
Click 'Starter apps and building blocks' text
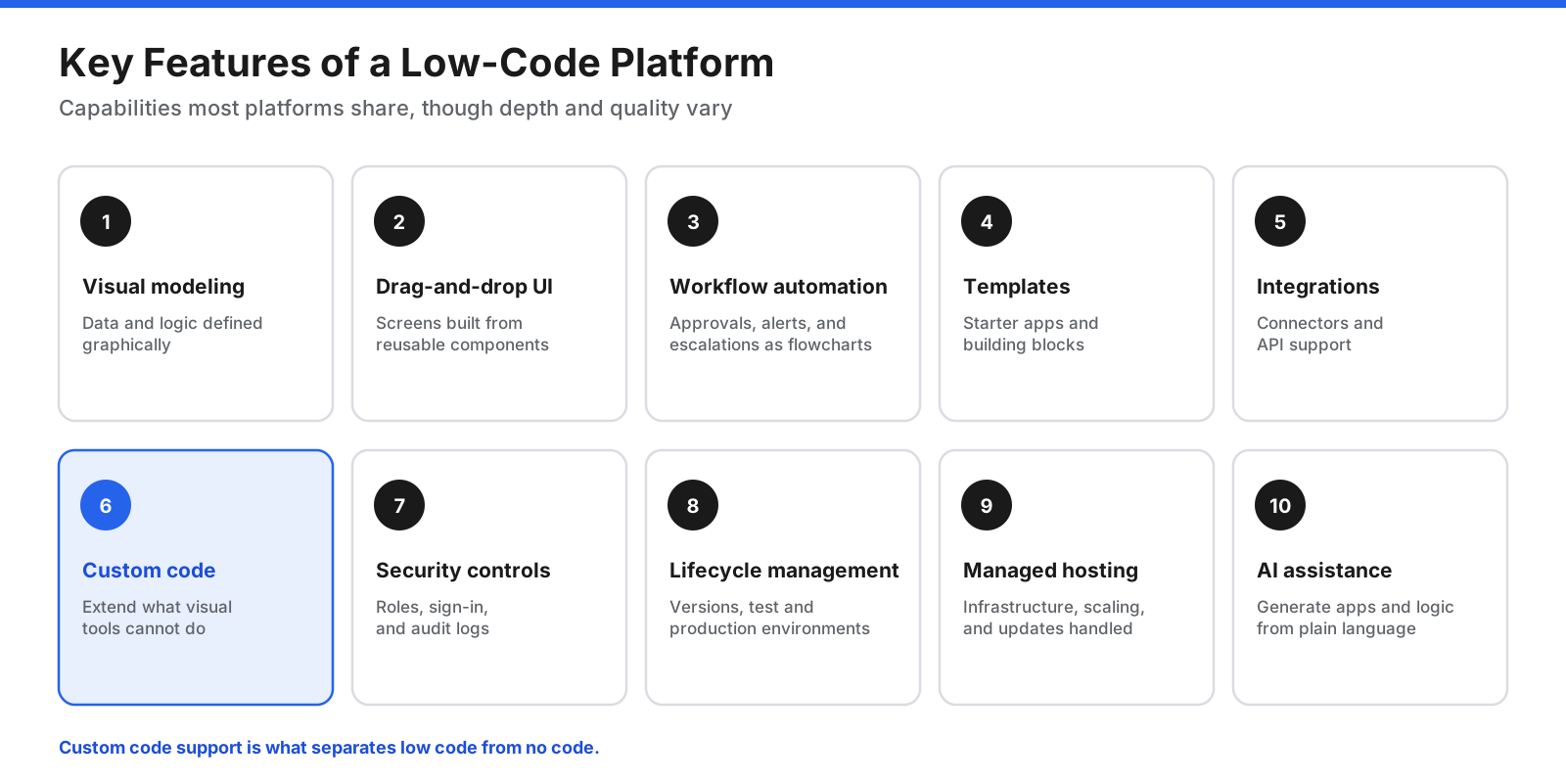[1031, 334]
